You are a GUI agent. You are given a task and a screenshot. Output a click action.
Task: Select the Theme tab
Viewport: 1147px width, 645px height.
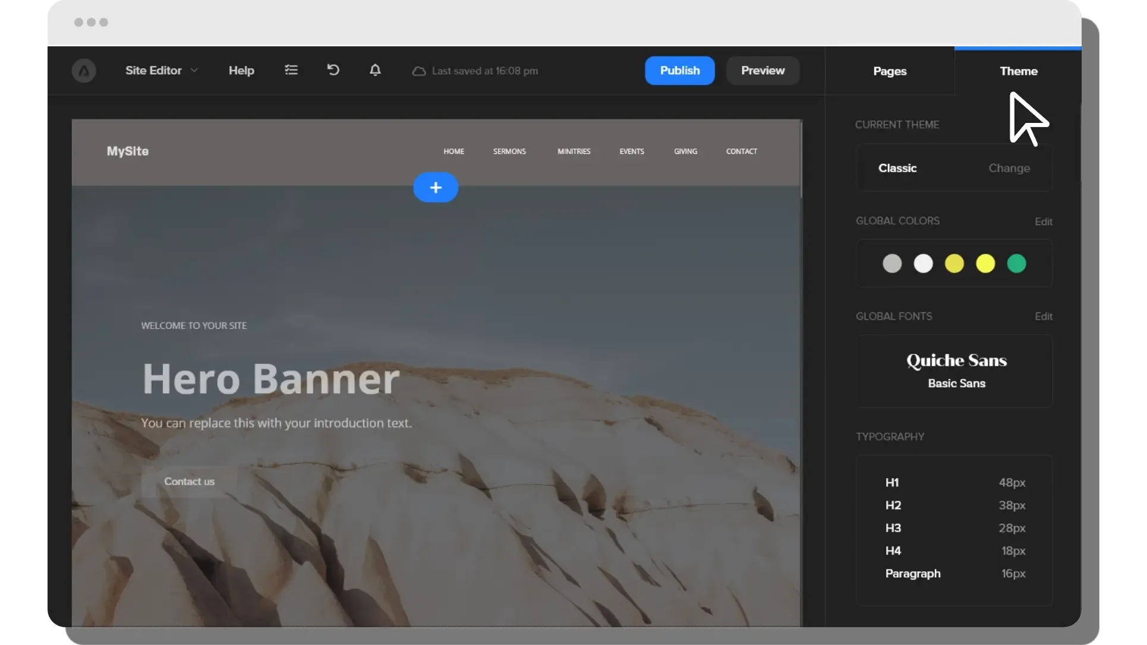[x=1019, y=71]
